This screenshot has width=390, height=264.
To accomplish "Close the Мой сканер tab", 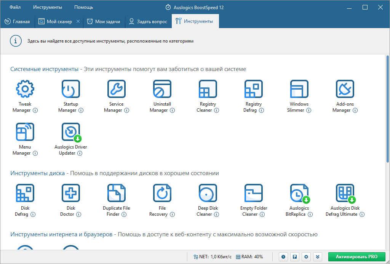I will (78, 21).
